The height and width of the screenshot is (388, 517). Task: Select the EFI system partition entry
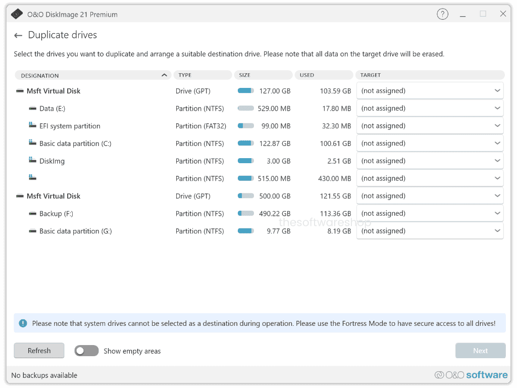[x=70, y=126]
